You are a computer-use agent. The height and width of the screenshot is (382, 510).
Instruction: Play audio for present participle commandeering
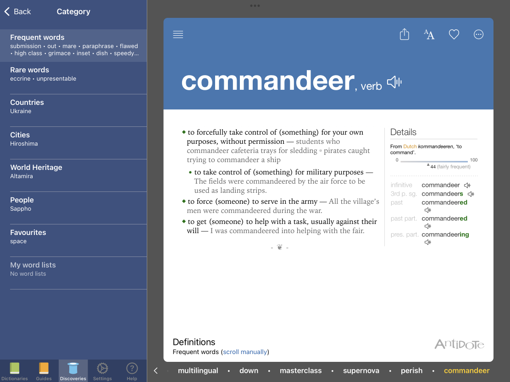427,242
